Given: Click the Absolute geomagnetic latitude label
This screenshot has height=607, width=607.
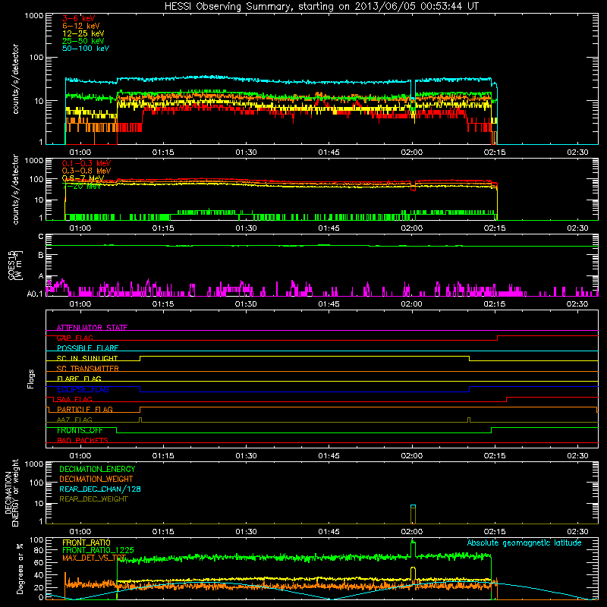Looking at the screenshot, I should 524,543.
